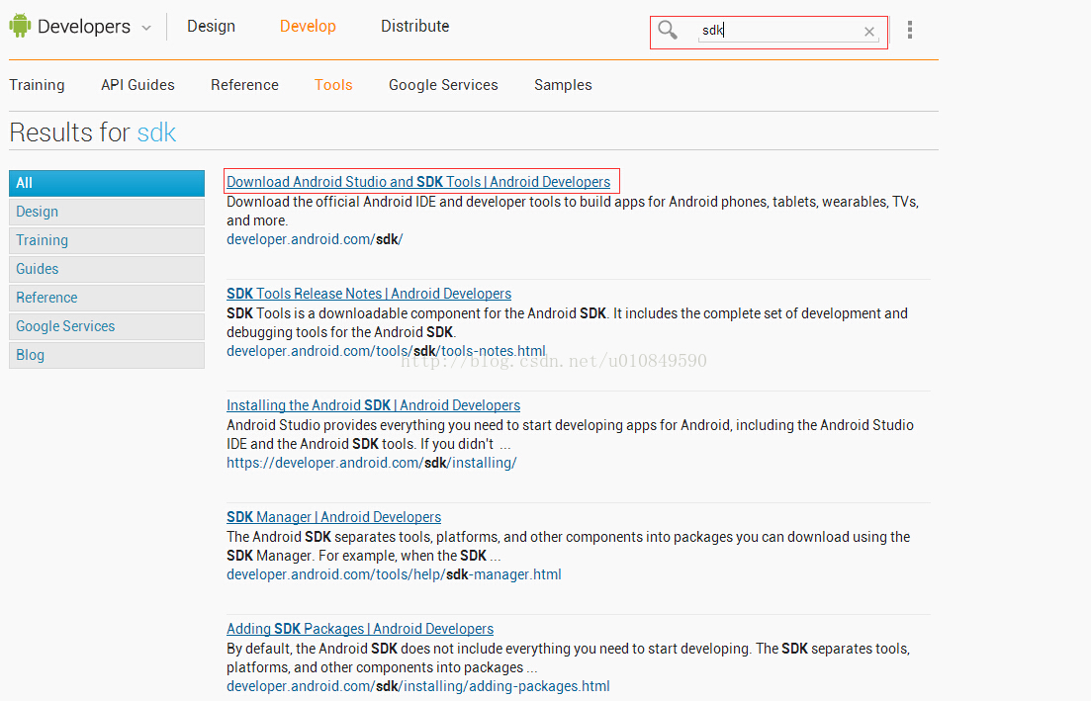Image resolution: width=1091 pixels, height=701 pixels.
Task: Open the Distribute top navigation tab
Action: [414, 27]
